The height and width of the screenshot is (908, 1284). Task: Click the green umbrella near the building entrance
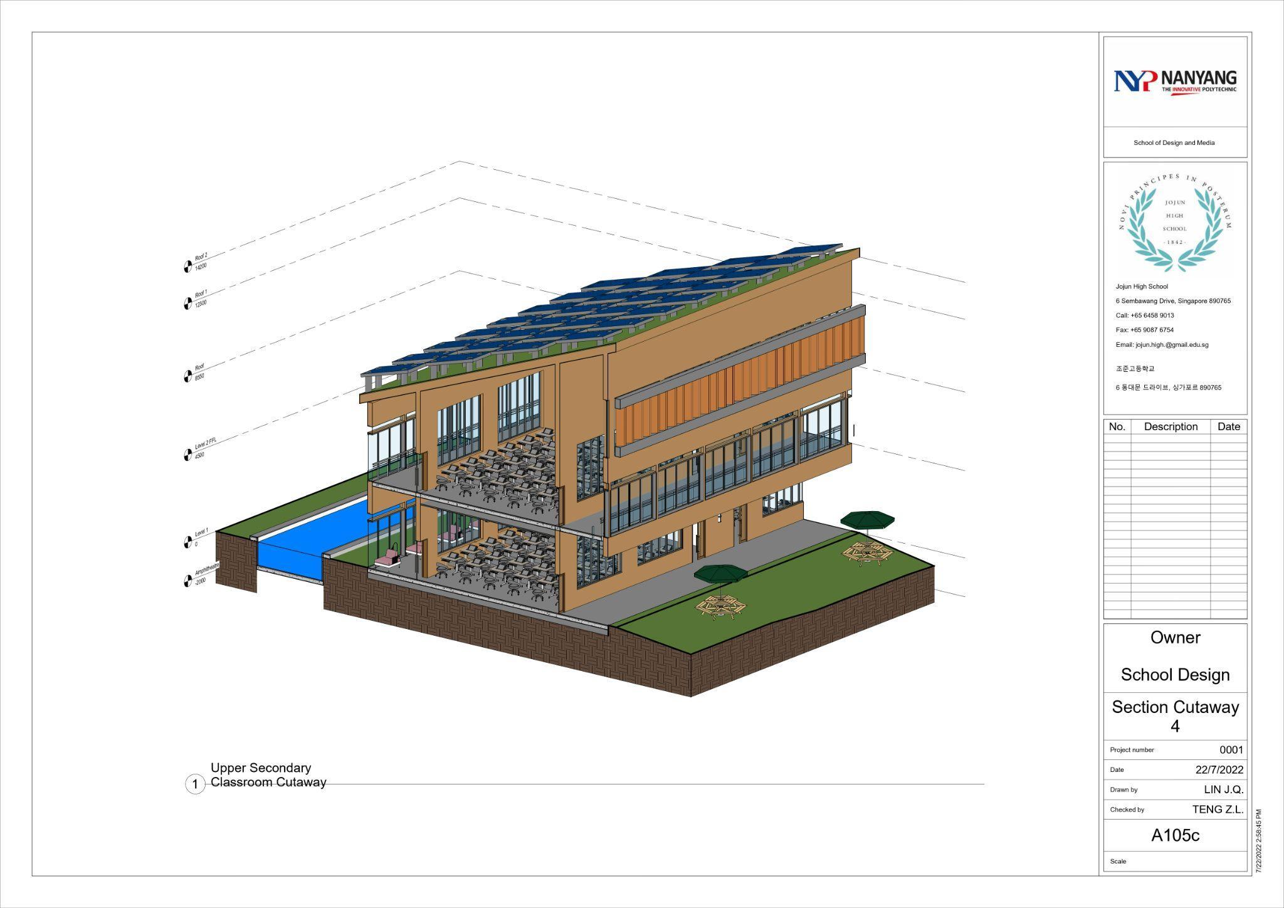[720, 573]
